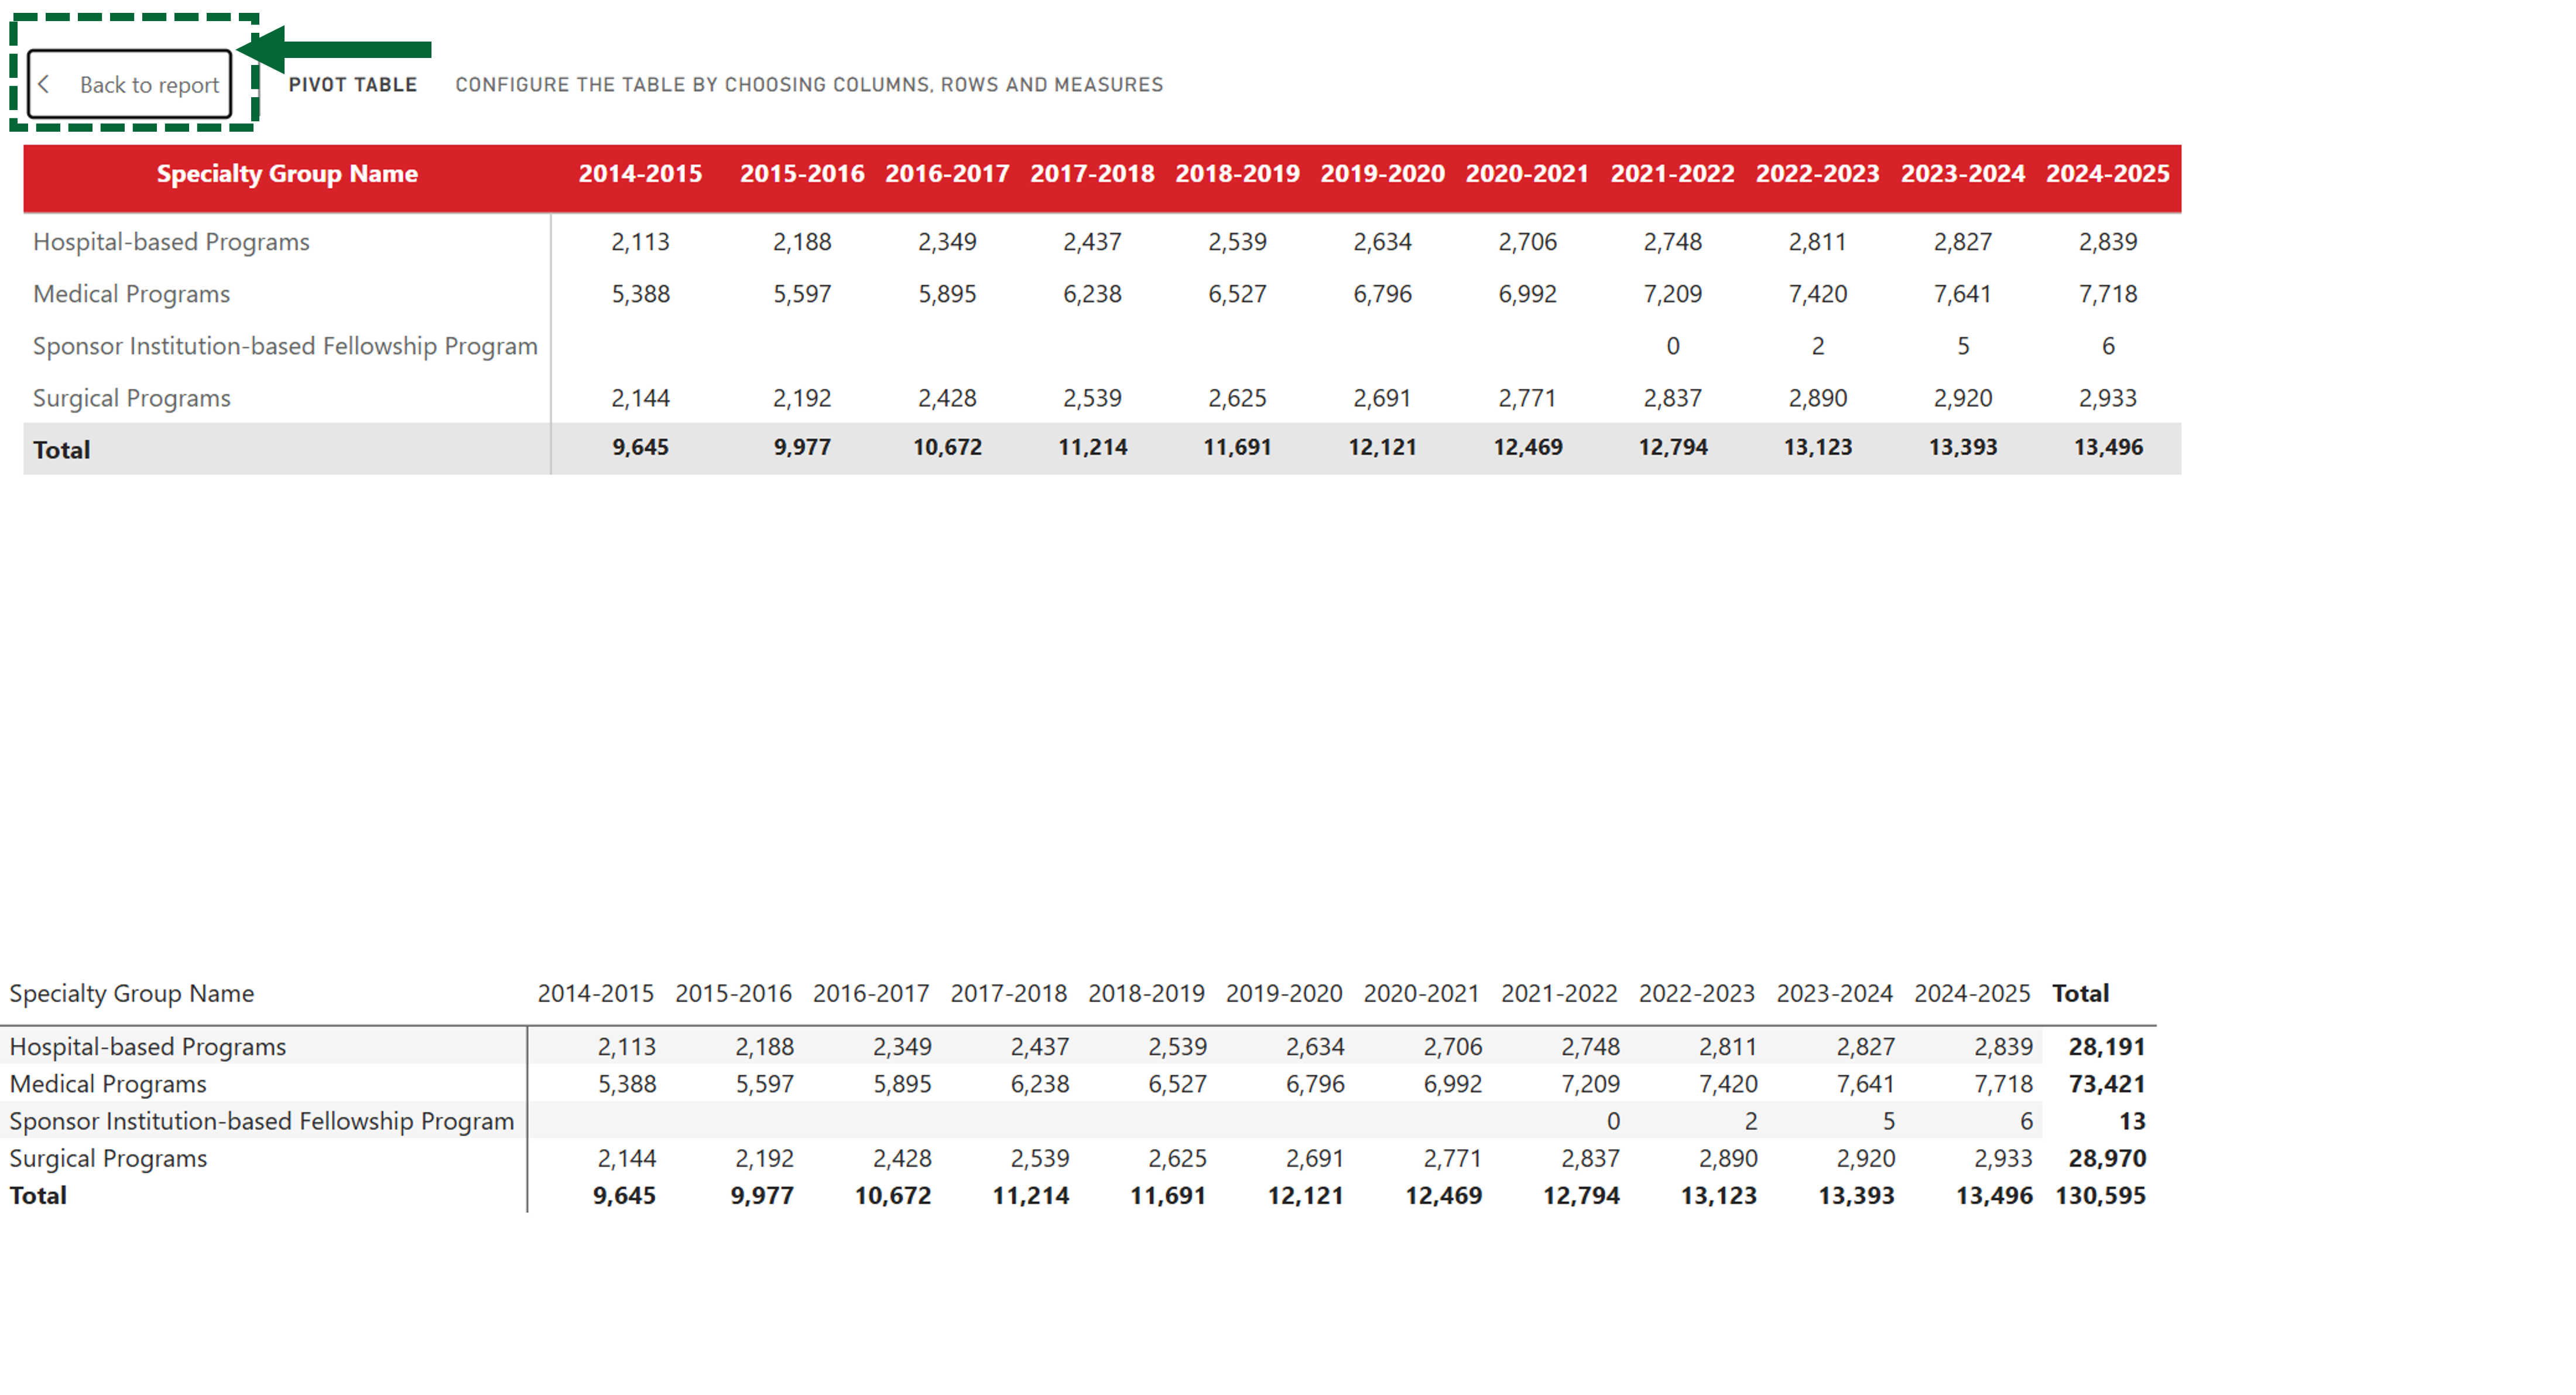Choose the 2022-2023 red header column
The height and width of the screenshot is (1395, 2576).
point(1817,173)
